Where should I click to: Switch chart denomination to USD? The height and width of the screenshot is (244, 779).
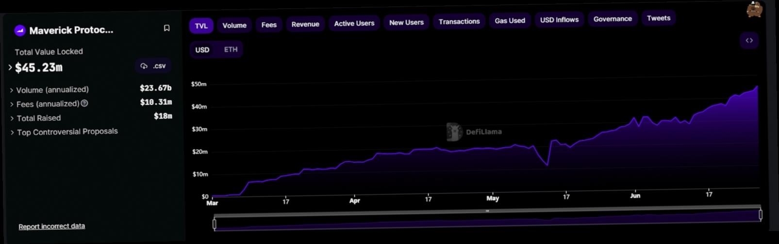tap(202, 50)
